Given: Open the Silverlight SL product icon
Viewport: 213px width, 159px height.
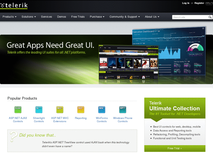Looking at the screenshot, I should click(39, 110).
